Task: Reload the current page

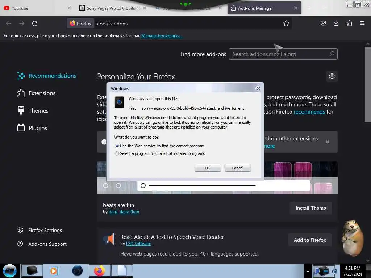Action: click(x=35, y=24)
